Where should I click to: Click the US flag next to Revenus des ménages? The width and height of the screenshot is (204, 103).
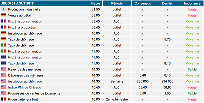pos(4,69)
